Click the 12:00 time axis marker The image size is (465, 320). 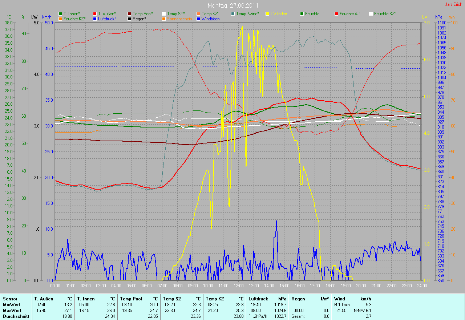[x=238, y=286]
